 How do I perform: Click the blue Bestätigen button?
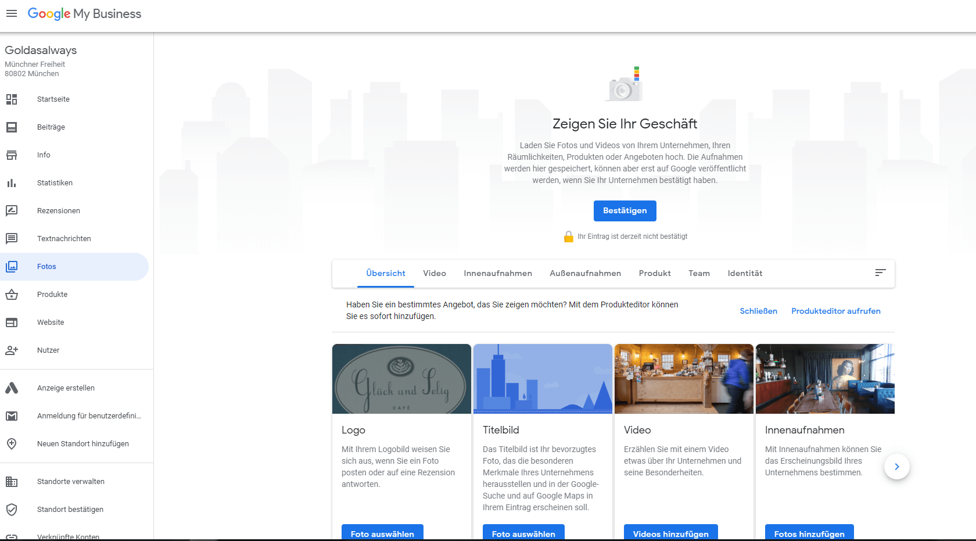tap(625, 211)
